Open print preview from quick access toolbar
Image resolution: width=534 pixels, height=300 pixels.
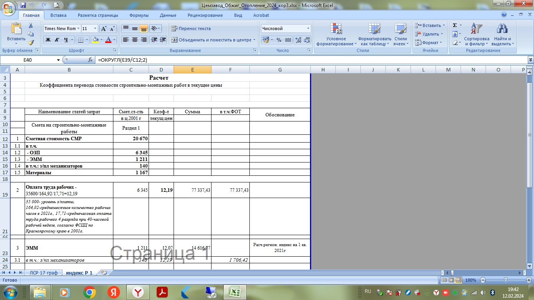tap(57, 5)
